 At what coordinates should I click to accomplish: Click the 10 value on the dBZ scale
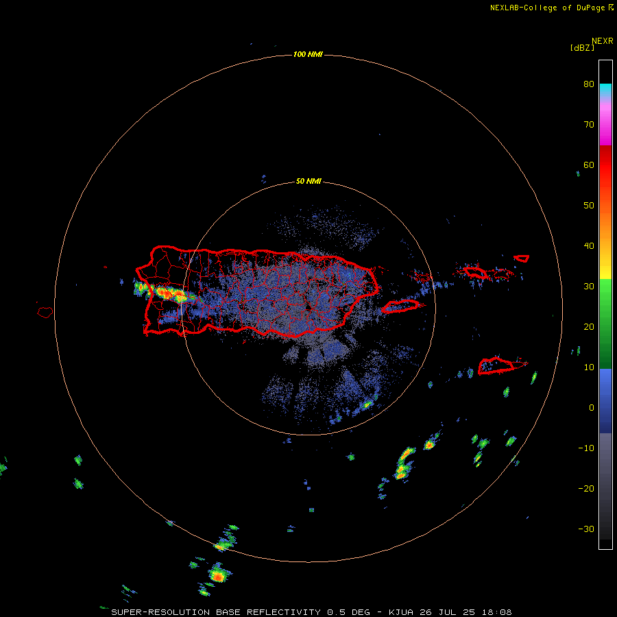coord(589,367)
